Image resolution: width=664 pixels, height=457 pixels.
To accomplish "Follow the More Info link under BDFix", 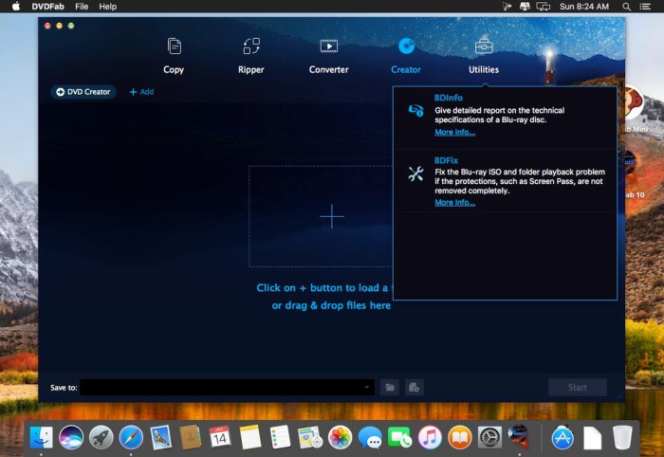I will pos(454,202).
